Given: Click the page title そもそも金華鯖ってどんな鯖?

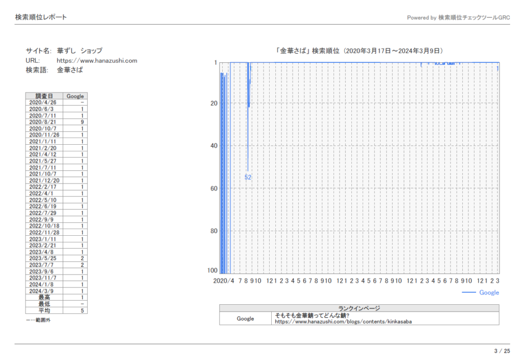Looking at the screenshot, I should [x=312, y=316].
